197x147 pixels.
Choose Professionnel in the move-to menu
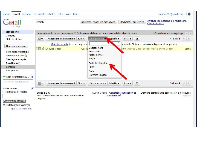[x=96, y=55]
